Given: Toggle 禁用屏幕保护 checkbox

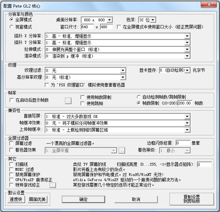Looking at the screenshot, I should [x=11, y=175].
